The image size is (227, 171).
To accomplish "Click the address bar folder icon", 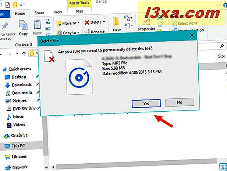I will [x=32, y=53].
